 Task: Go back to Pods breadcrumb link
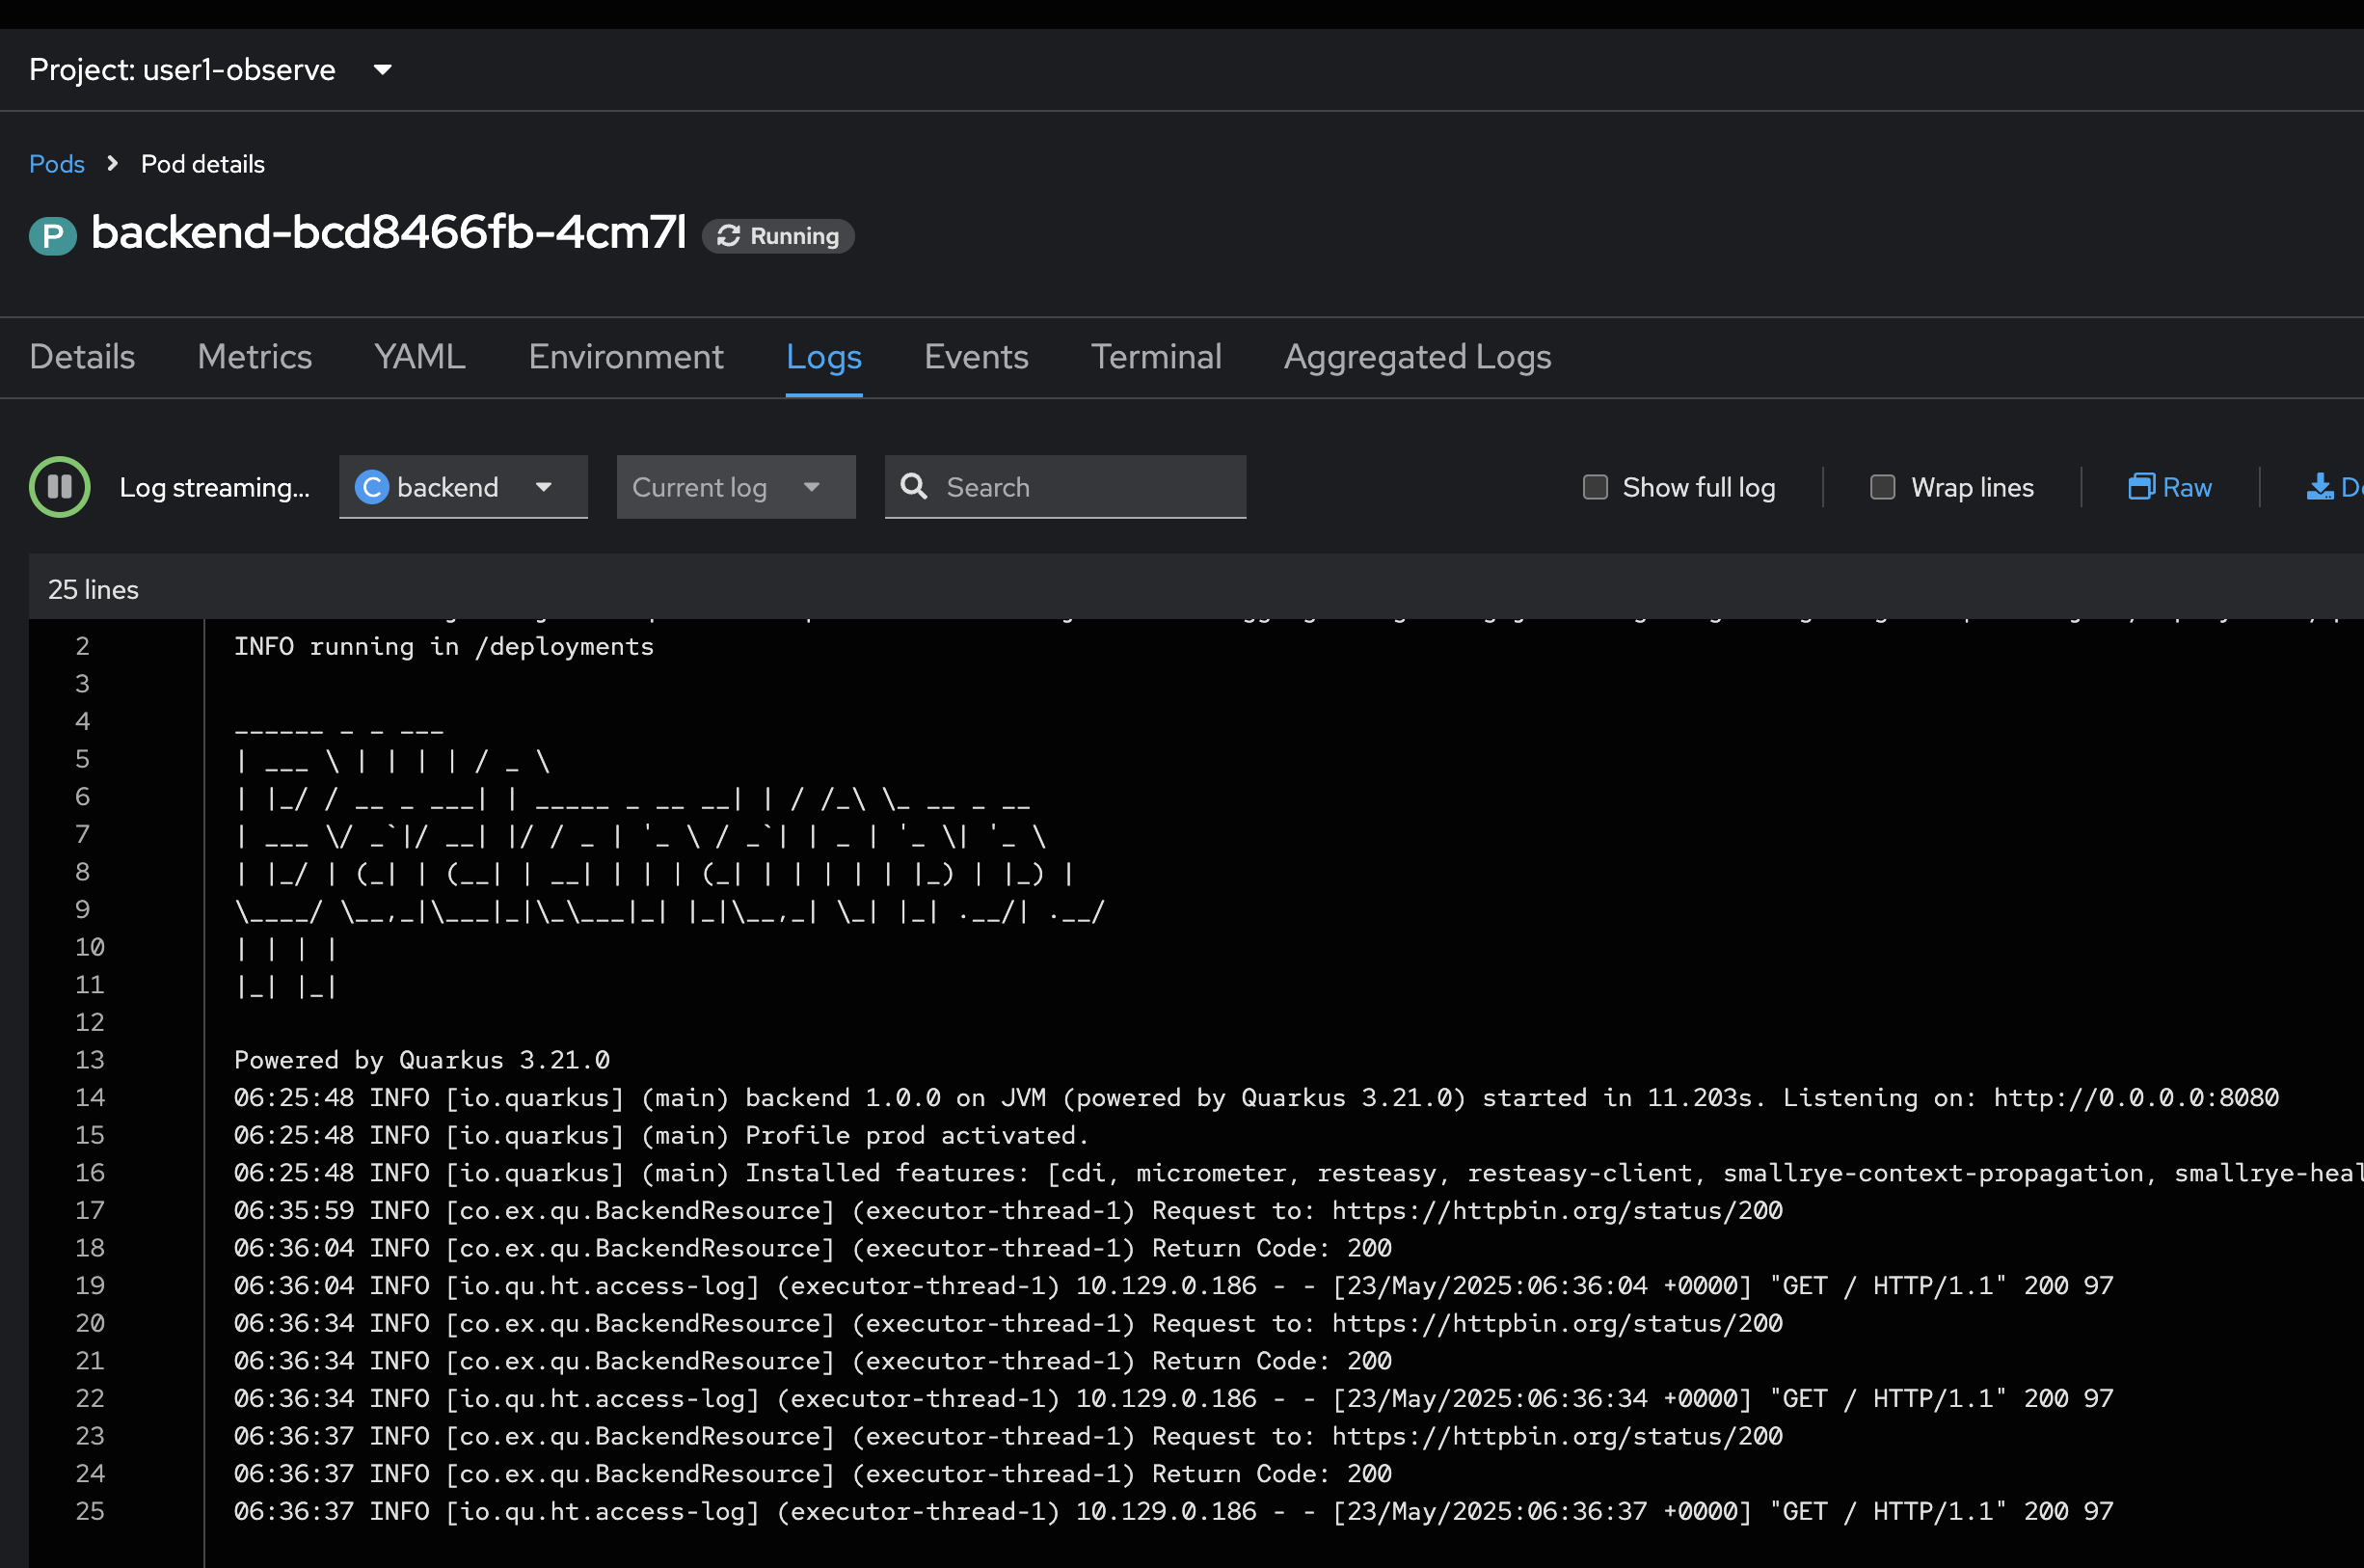pos(57,164)
